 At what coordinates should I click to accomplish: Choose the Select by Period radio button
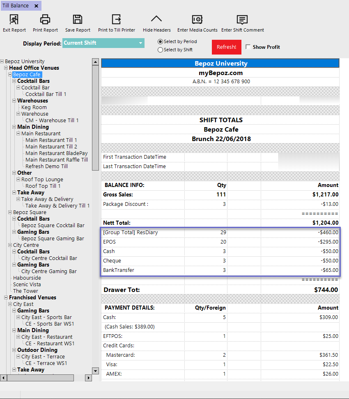point(160,41)
